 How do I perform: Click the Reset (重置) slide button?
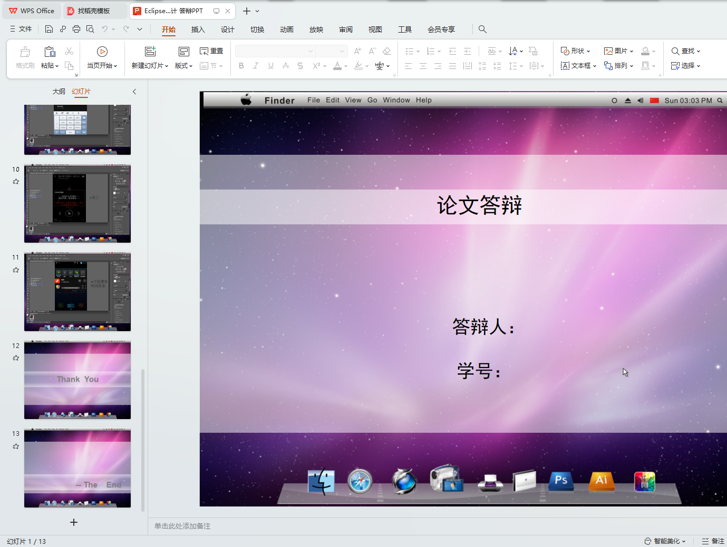coord(211,51)
